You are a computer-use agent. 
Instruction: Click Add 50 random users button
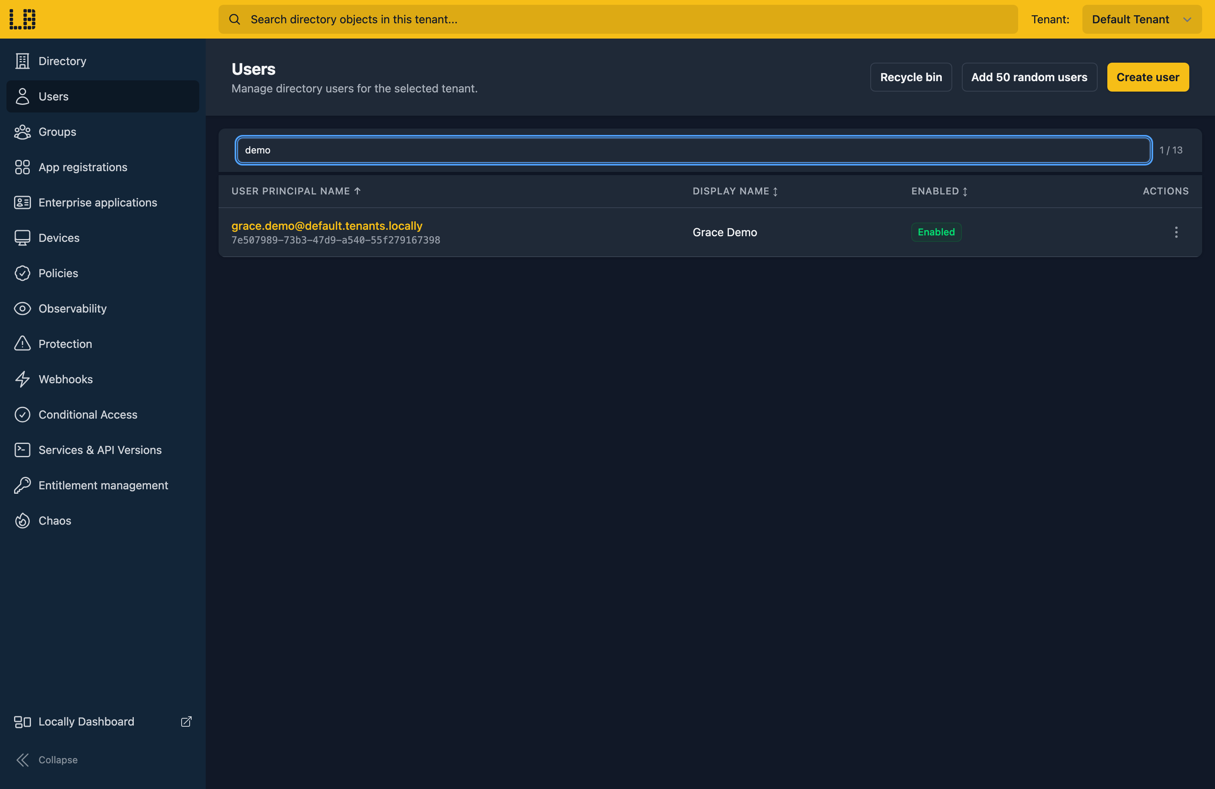[1029, 77]
